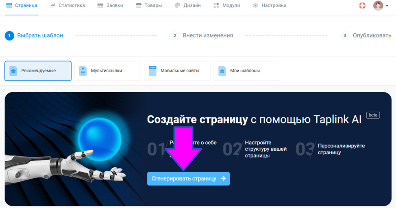Image resolution: width=396 pixels, height=208 pixels.
Task: Go to the Товары tab
Action: click(148, 5)
